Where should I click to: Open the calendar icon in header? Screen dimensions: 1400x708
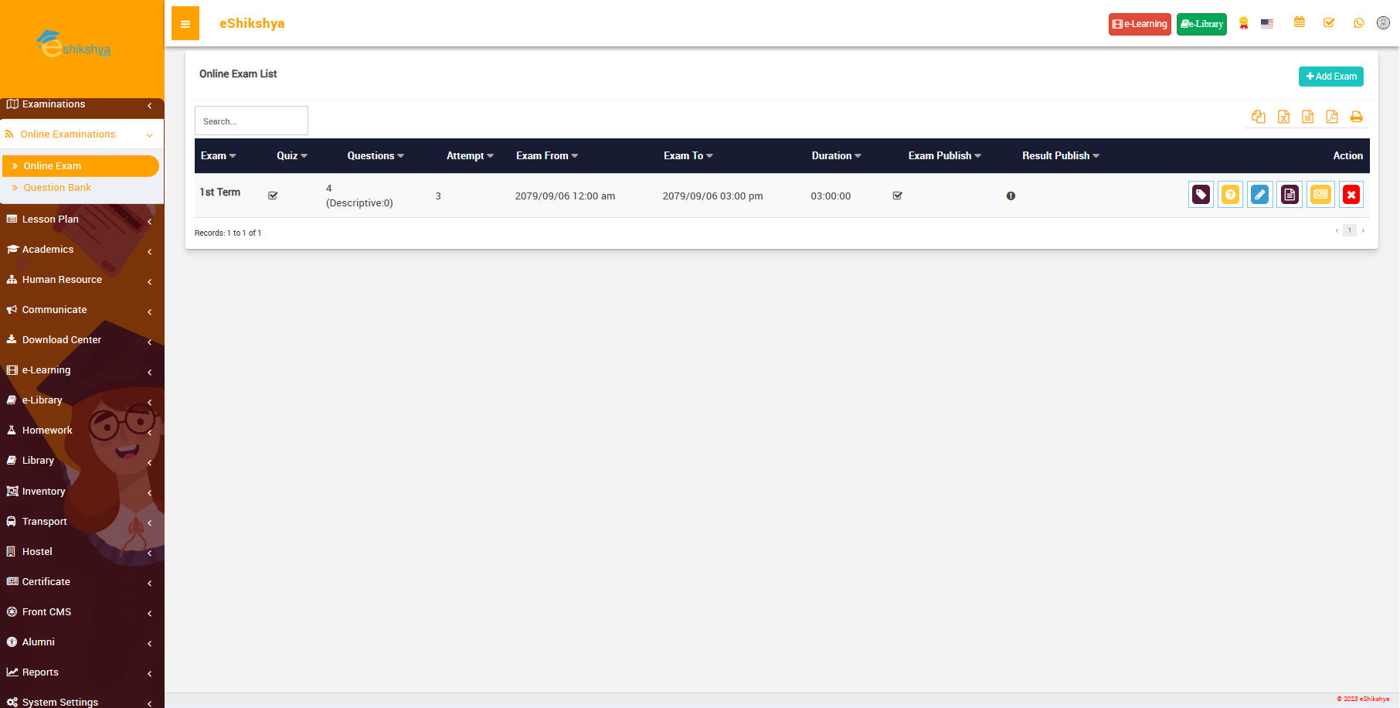point(1300,22)
